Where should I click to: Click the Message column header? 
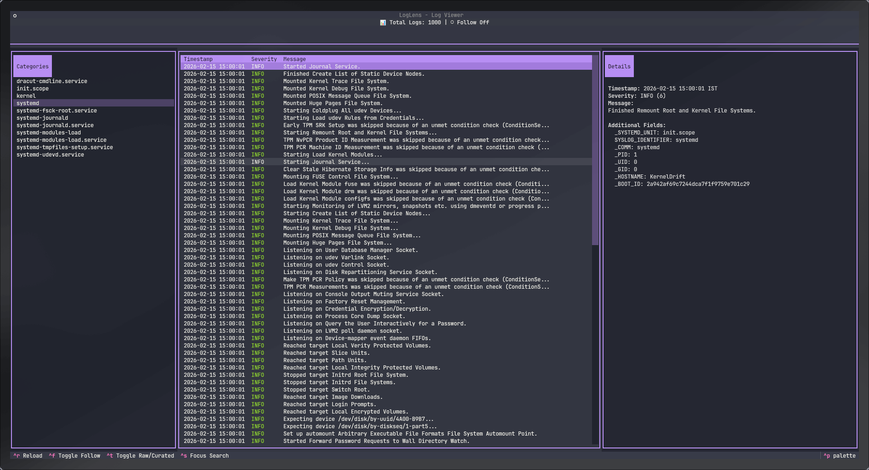[294, 59]
